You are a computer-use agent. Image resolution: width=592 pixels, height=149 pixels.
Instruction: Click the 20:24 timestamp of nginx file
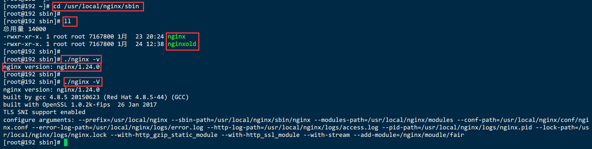tap(155, 36)
